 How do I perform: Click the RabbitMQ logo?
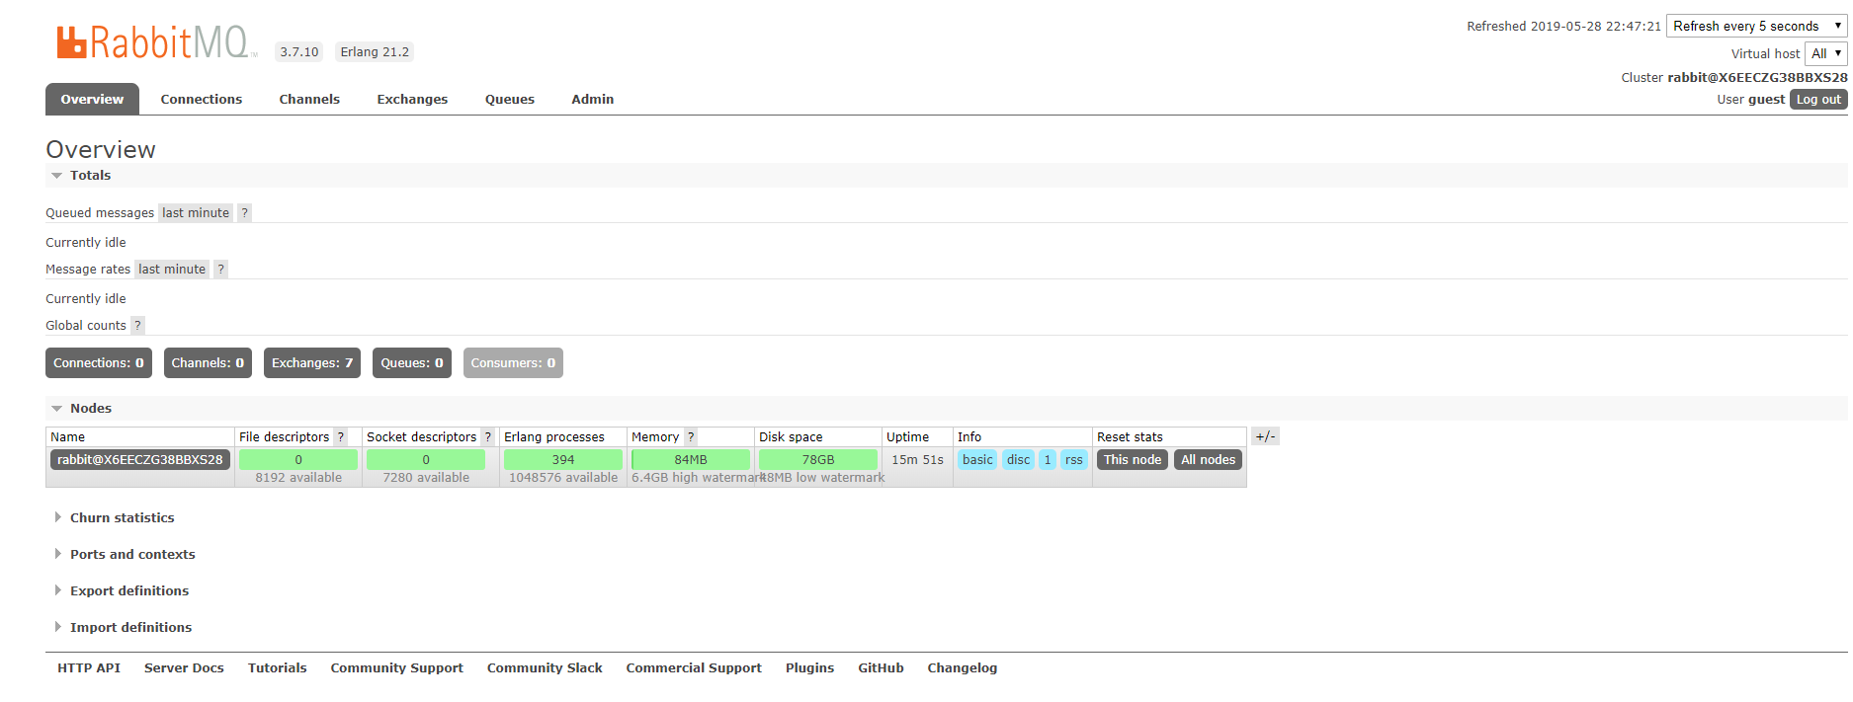[156, 42]
